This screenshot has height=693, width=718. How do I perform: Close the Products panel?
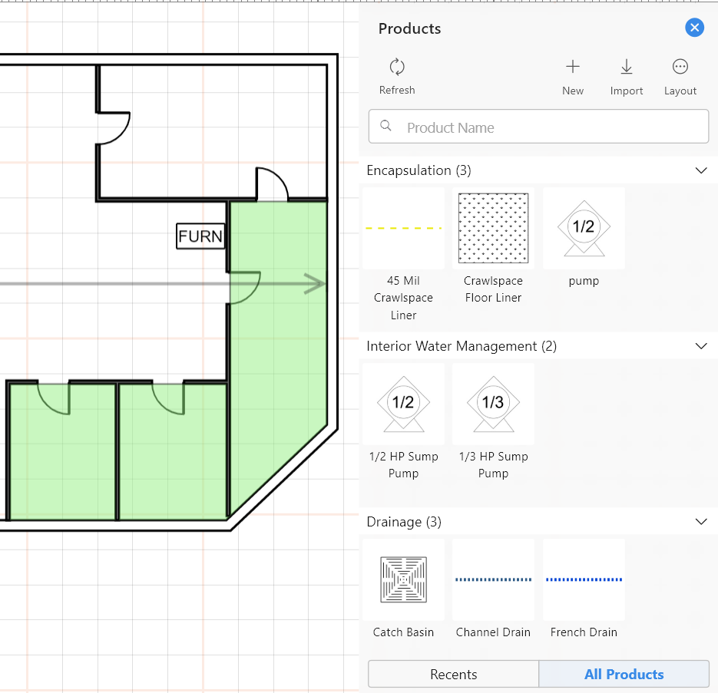[x=694, y=28]
